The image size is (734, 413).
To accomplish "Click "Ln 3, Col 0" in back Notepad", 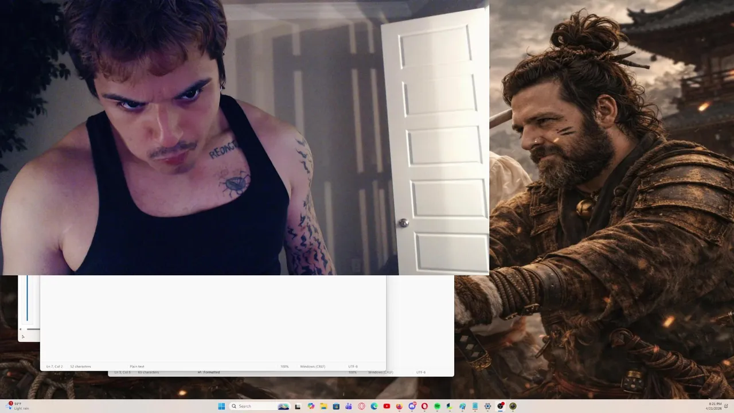I will 122,372.
